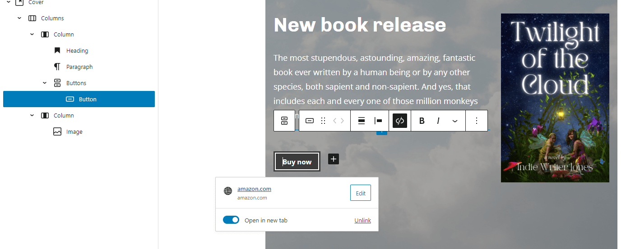Screen dimensions: 640x249
Task: Click the Columns block icon in list view
Action: (x=32, y=18)
